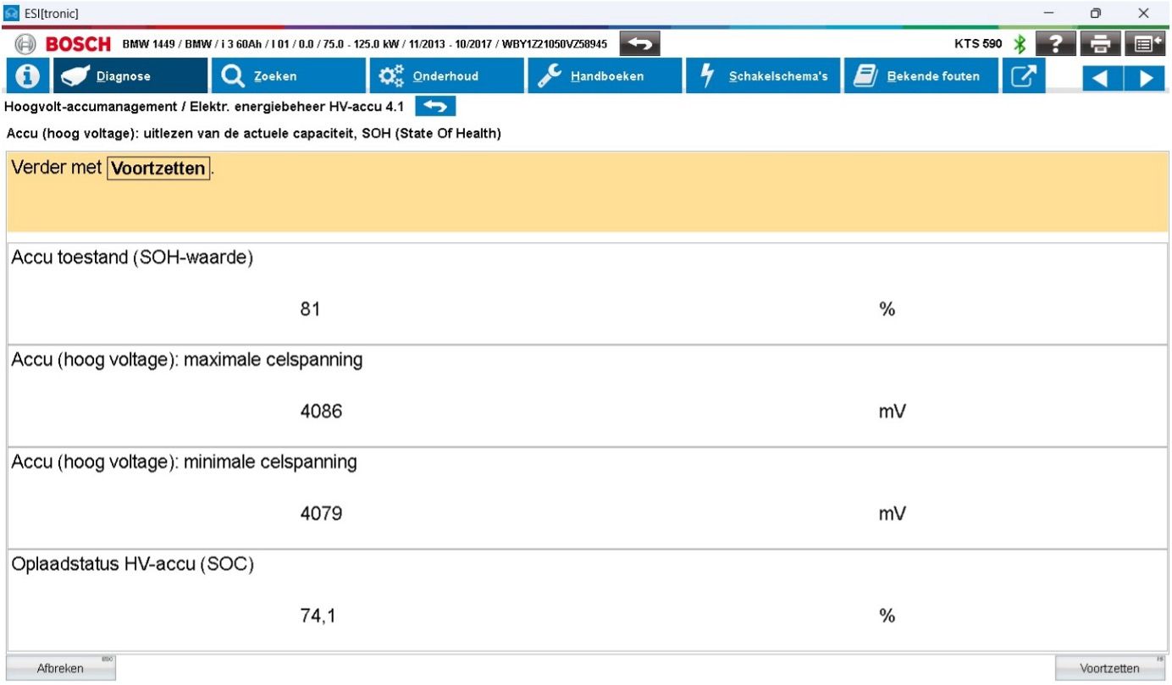1172x685 pixels.
Task: Open the Onderhoud tab
Action: (445, 76)
